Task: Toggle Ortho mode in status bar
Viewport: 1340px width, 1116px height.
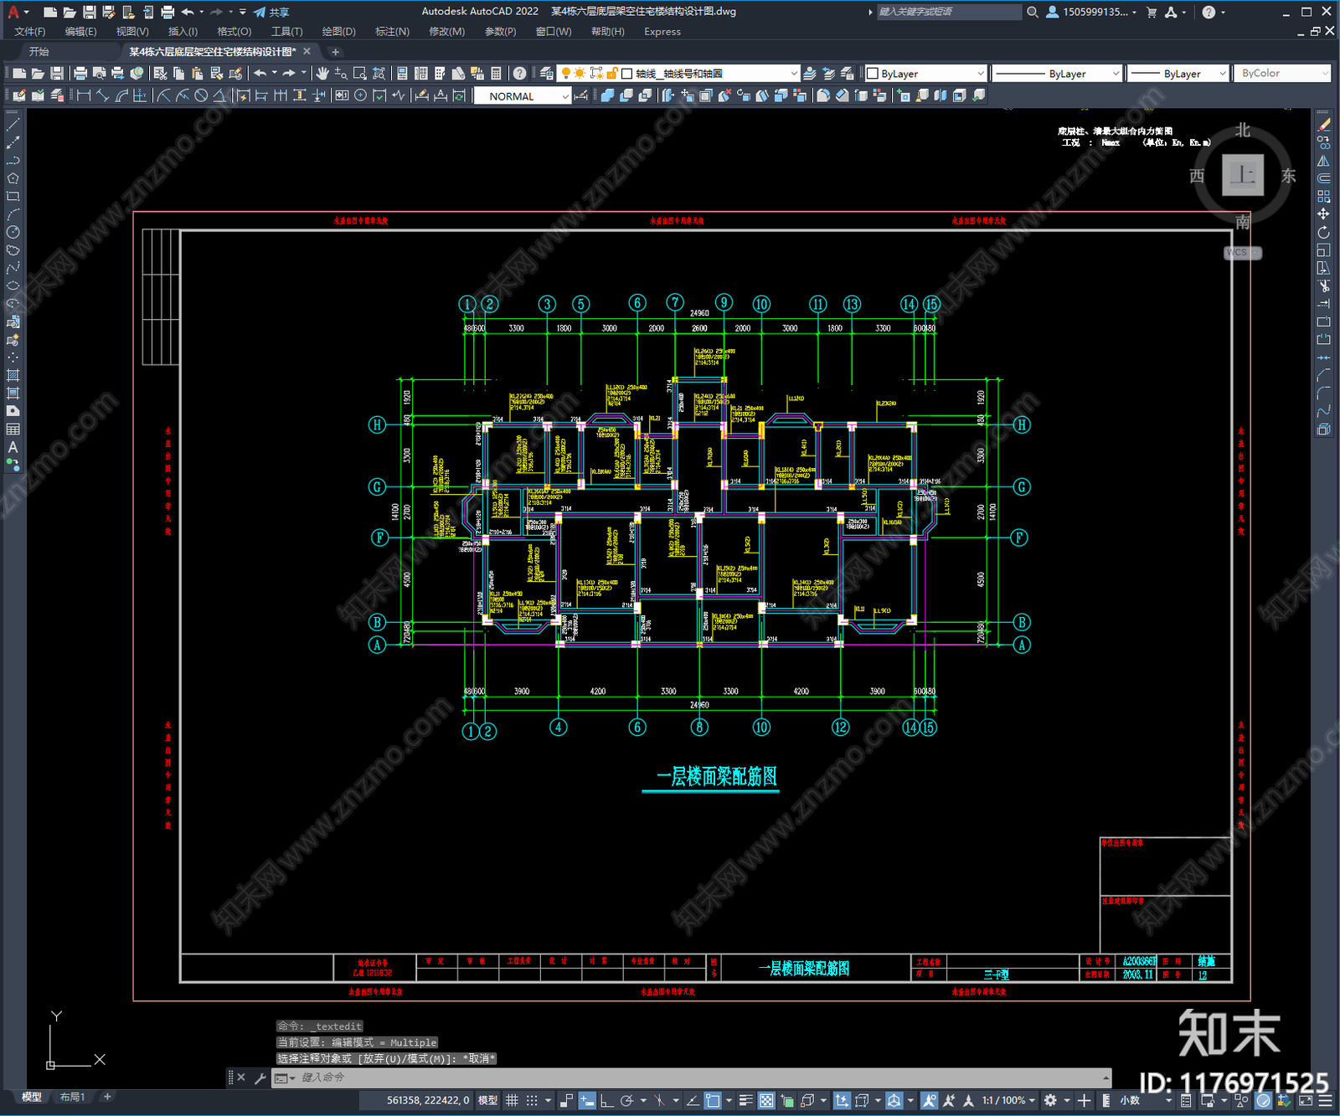Action: click(606, 1100)
